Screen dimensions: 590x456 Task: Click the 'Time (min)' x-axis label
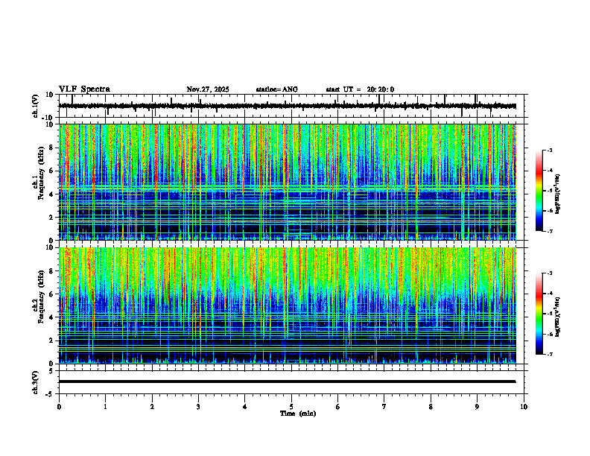pos(298,414)
